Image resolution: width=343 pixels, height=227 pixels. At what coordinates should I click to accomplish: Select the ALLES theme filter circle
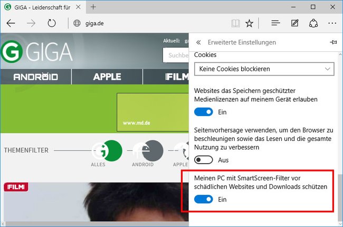tap(107, 151)
